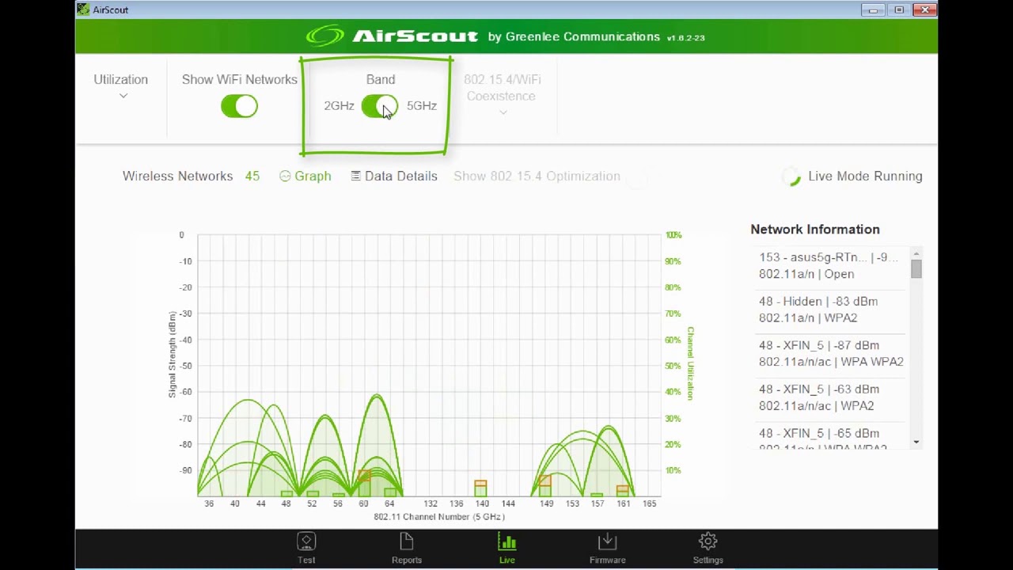1013x570 pixels.
Task: Select the 2GHz band label
Action: point(339,105)
